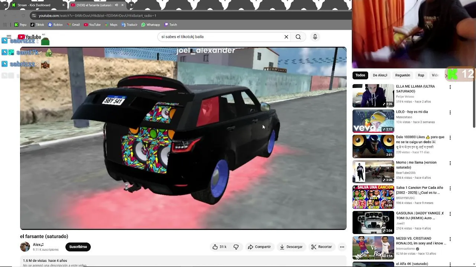Open the BRAHYMUSIC channel name
The image size is (476, 267).
405,198
